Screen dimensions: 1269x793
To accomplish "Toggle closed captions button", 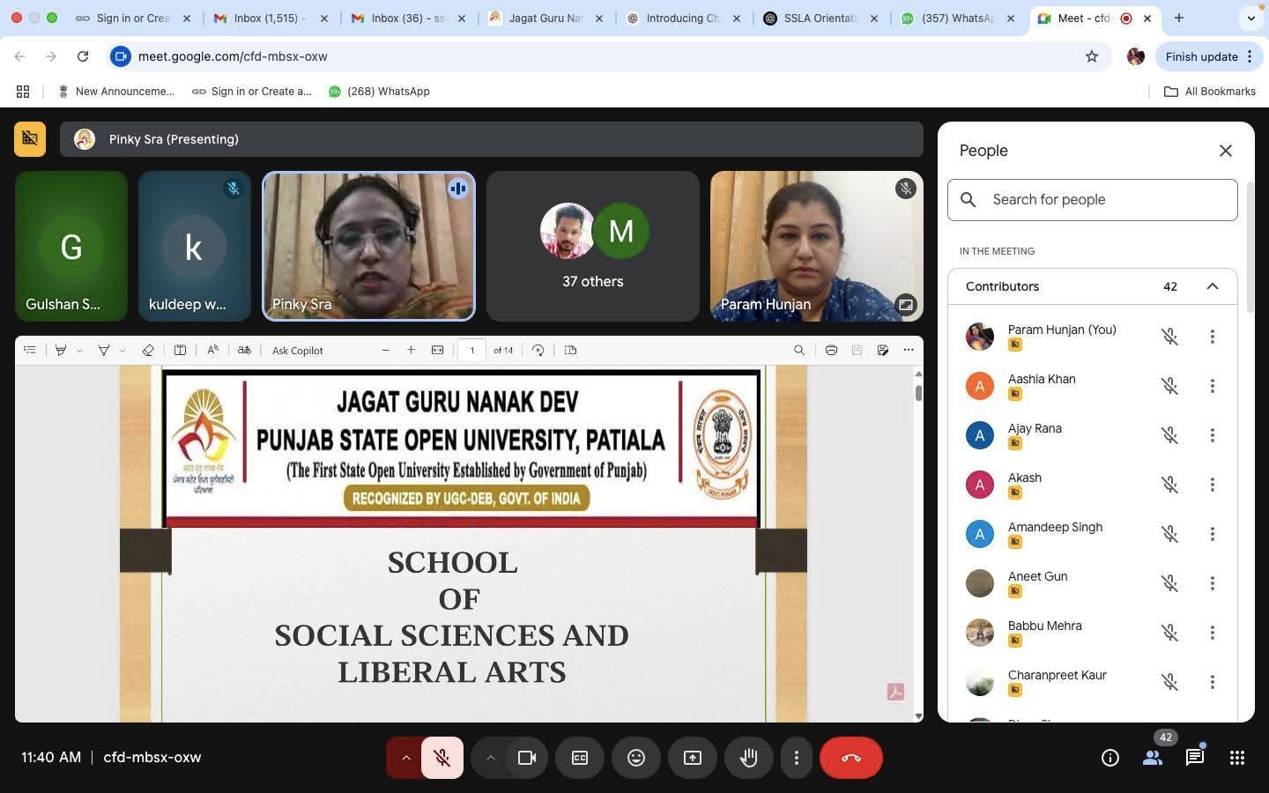I will pos(580,758).
